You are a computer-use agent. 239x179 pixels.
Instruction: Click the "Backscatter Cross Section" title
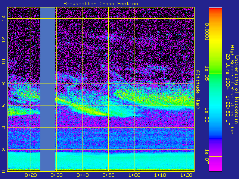click(x=101, y=4)
